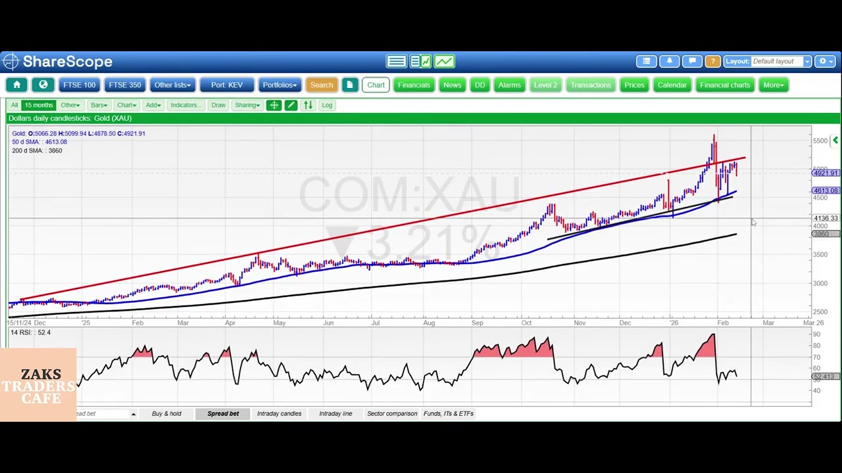This screenshot has height=473, width=842.
Task: Switch to the Chart tab
Action: click(x=376, y=85)
